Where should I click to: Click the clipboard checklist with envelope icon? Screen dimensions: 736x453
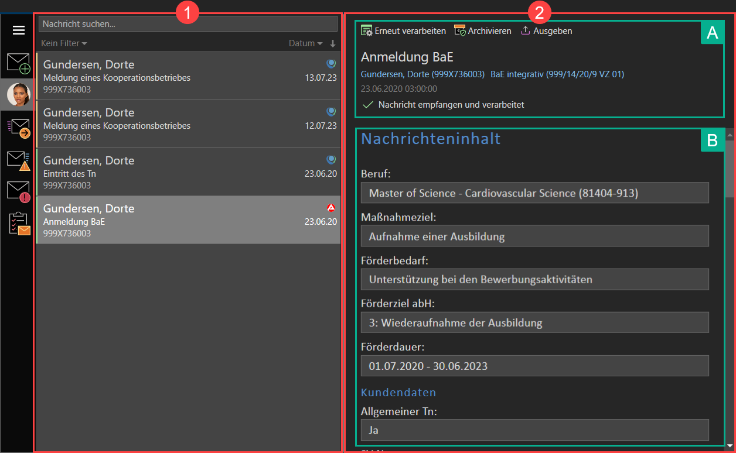click(x=19, y=224)
